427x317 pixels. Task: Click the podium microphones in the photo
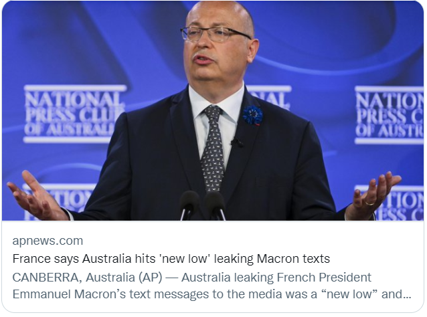(203, 205)
